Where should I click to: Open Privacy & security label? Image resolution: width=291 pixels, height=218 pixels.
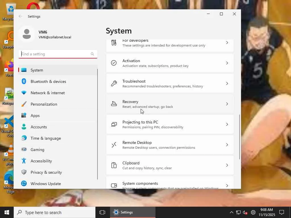(46, 172)
